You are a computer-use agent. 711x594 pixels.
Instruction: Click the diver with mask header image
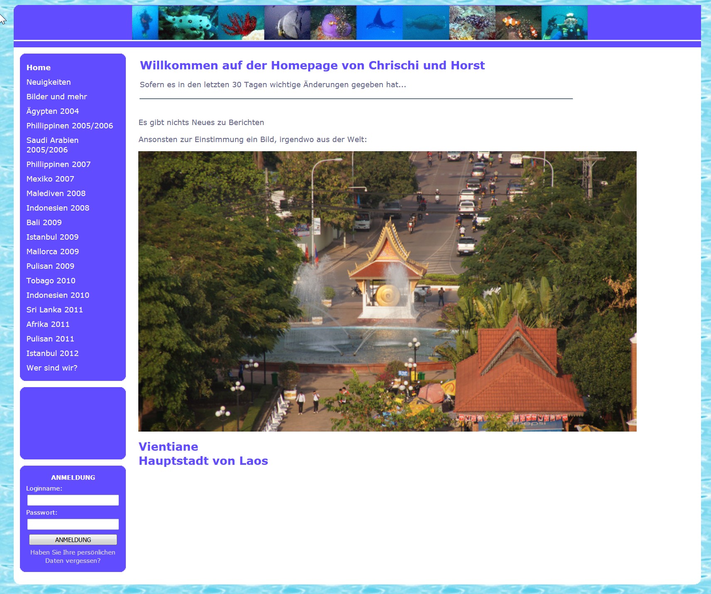point(565,23)
